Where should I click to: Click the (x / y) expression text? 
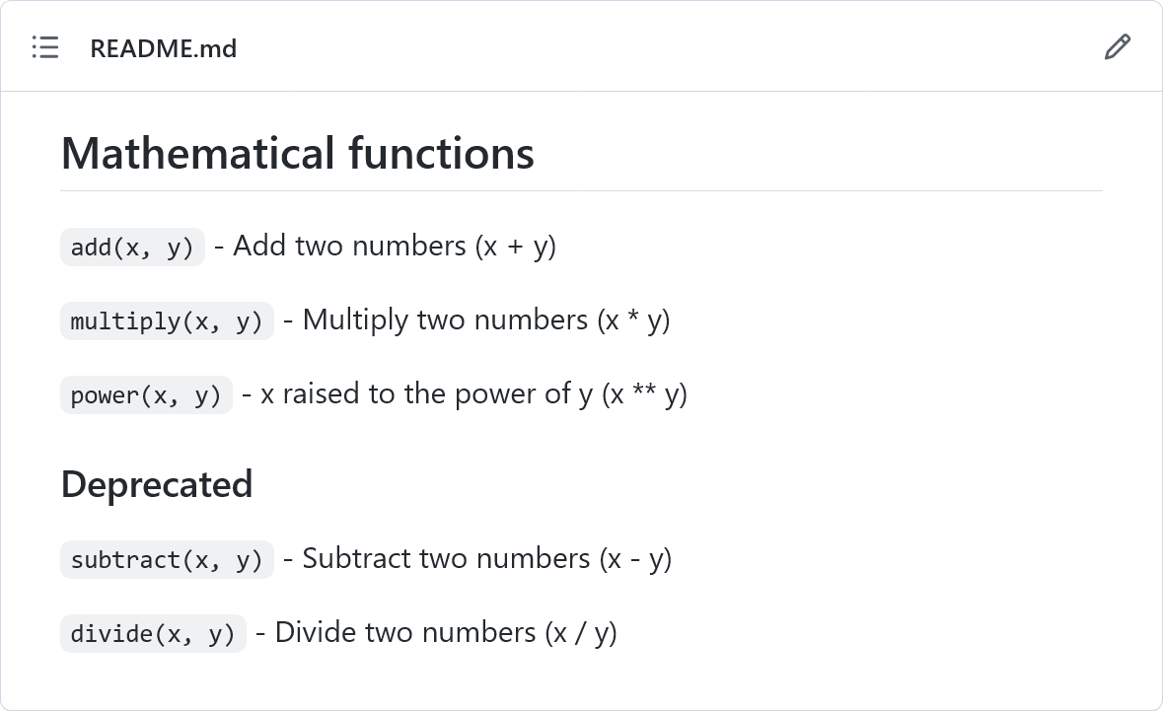(x=582, y=632)
